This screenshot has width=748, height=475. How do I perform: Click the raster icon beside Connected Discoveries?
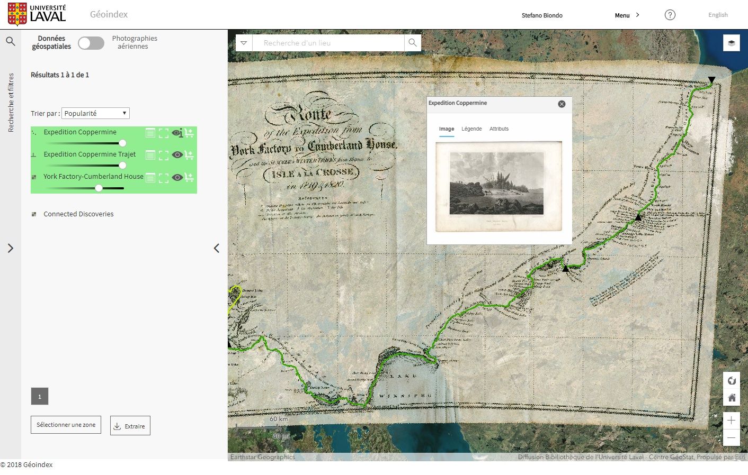(x=34, y=214)
